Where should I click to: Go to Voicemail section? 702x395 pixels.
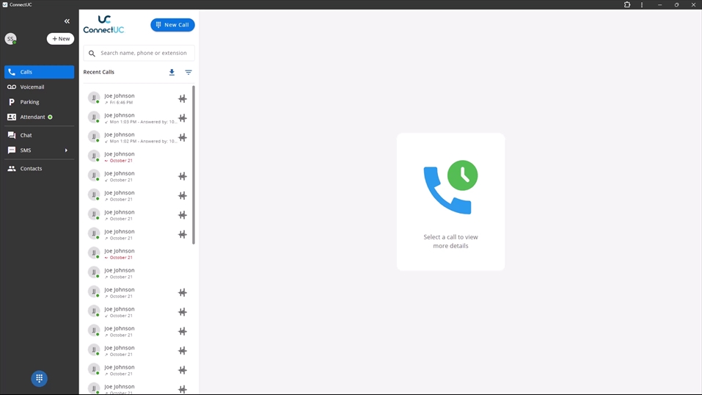tap(32, 87)
